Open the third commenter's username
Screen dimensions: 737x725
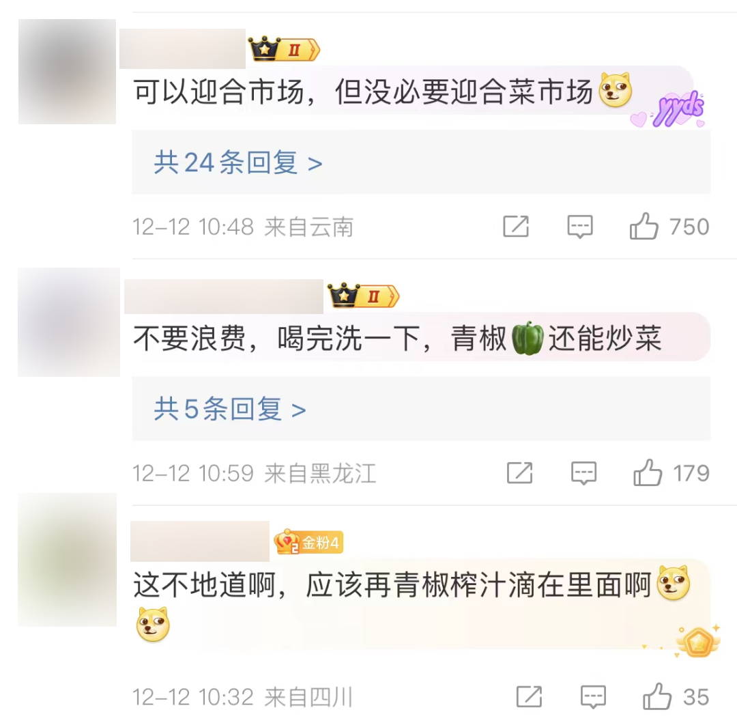tap(200, 541)
